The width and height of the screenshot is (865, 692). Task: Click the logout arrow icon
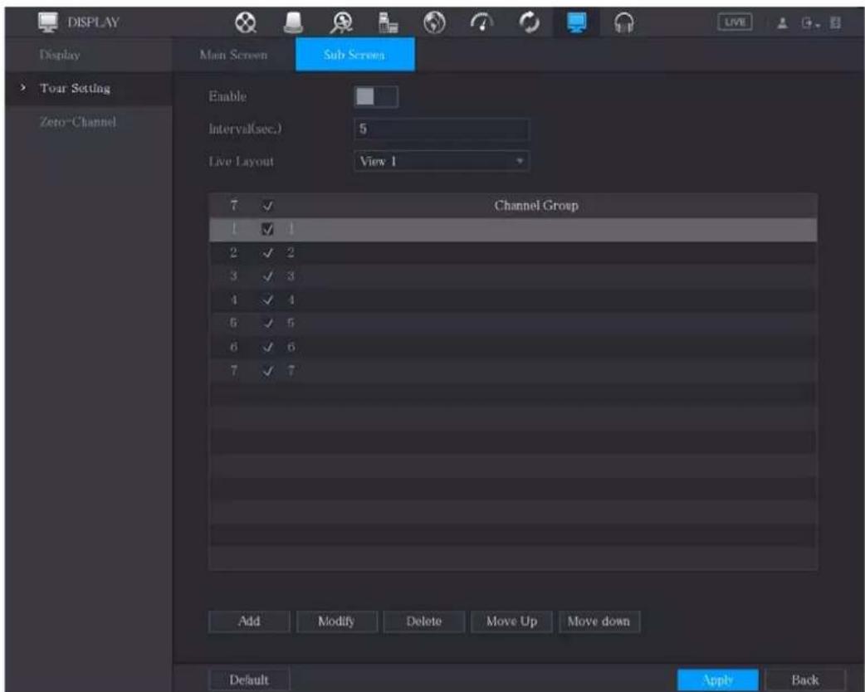click(809, 23)
